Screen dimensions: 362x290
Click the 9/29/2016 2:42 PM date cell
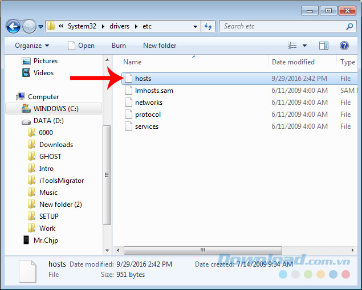tap(299, 79)
